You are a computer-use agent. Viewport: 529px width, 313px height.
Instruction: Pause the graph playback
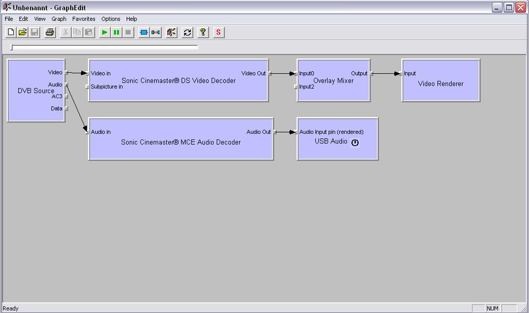[116, 33]
